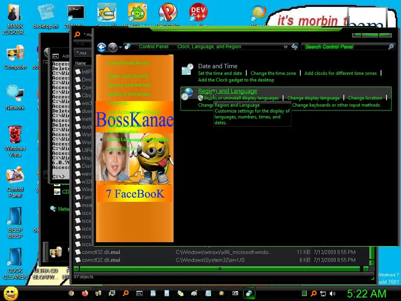
Task: Open the orange magnifier search app on taskbar
Action: (x=126, y=293)
